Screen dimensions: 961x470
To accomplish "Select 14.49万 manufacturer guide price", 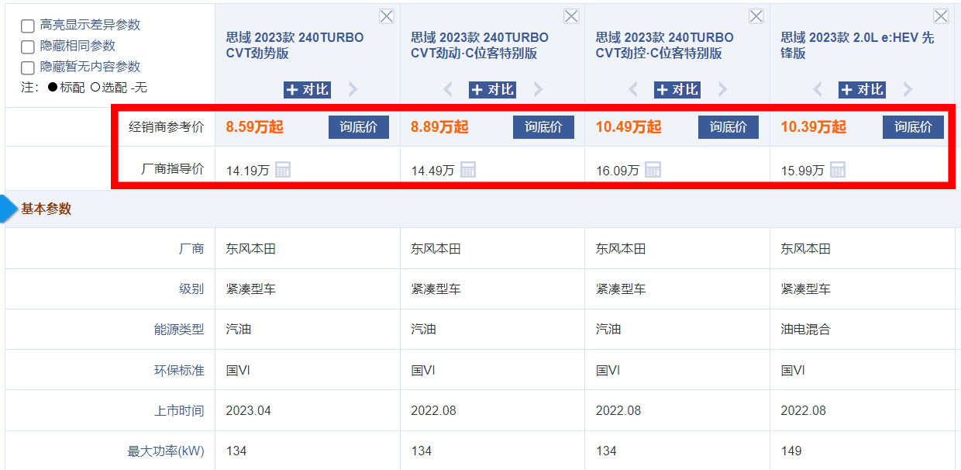I will click(x=432, y=171).
